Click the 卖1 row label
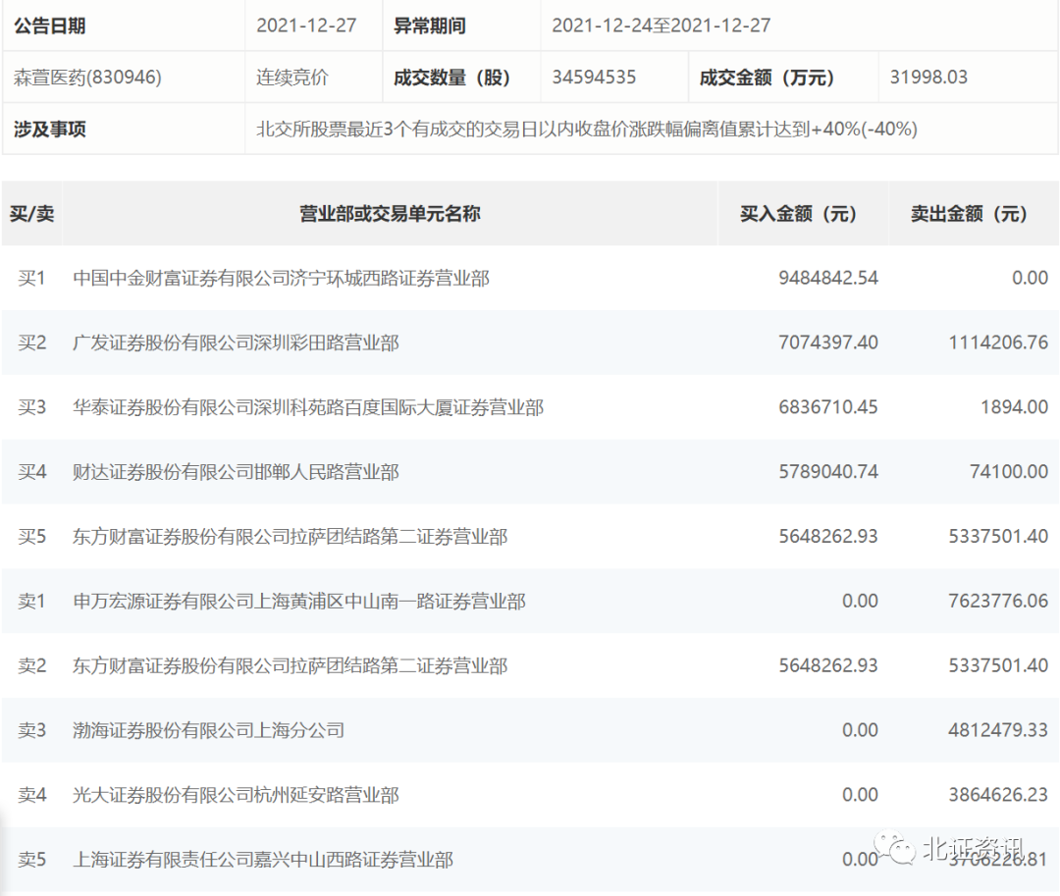The height and width of the screenshot is (896, 1060). [31, 602]
